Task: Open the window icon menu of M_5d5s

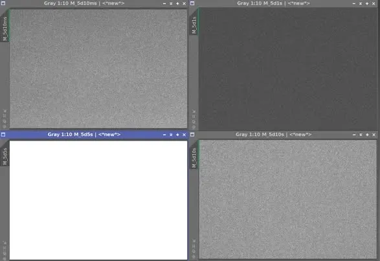Action: pos(3,134)
